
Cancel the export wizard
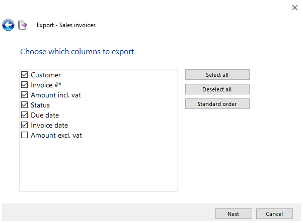pyautogui.click(x=274, y=214)
